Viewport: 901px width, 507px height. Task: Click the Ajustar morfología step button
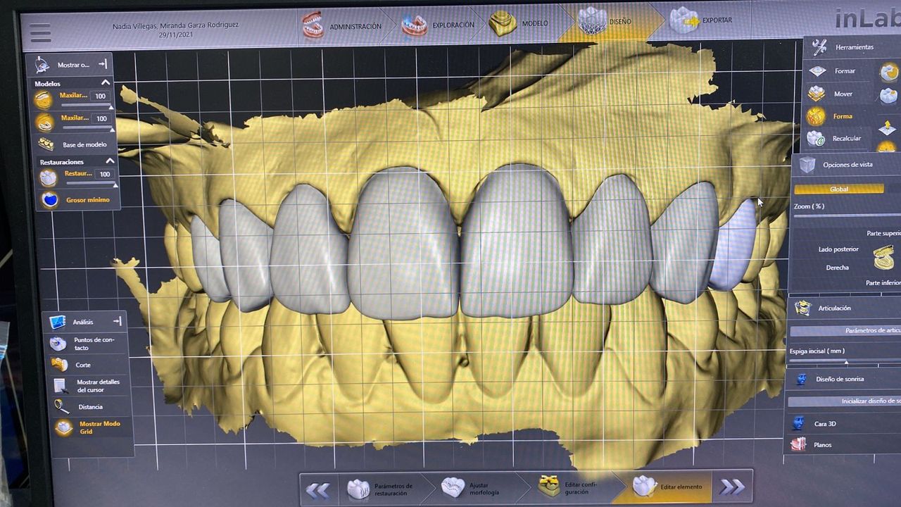[470, 487]
